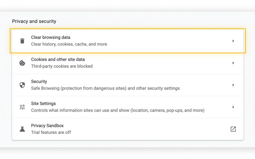
Task: Click the Safe Browsing description text
Action: point(105,88)
